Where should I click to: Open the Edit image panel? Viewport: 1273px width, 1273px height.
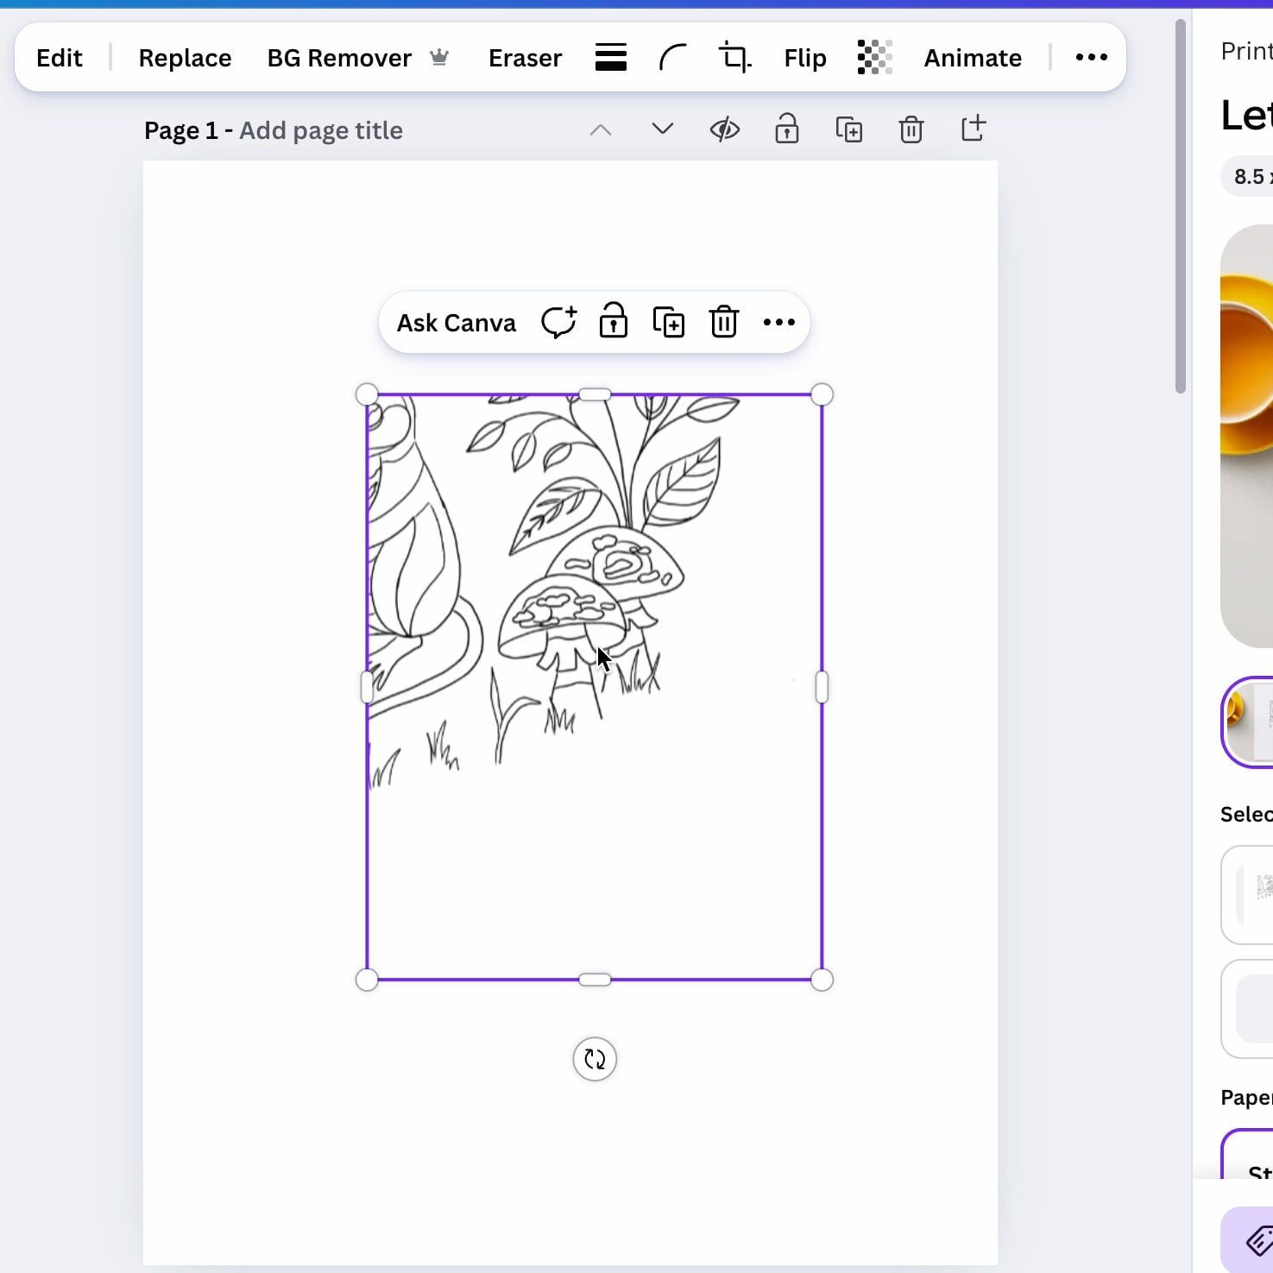(x=60, y=58)
